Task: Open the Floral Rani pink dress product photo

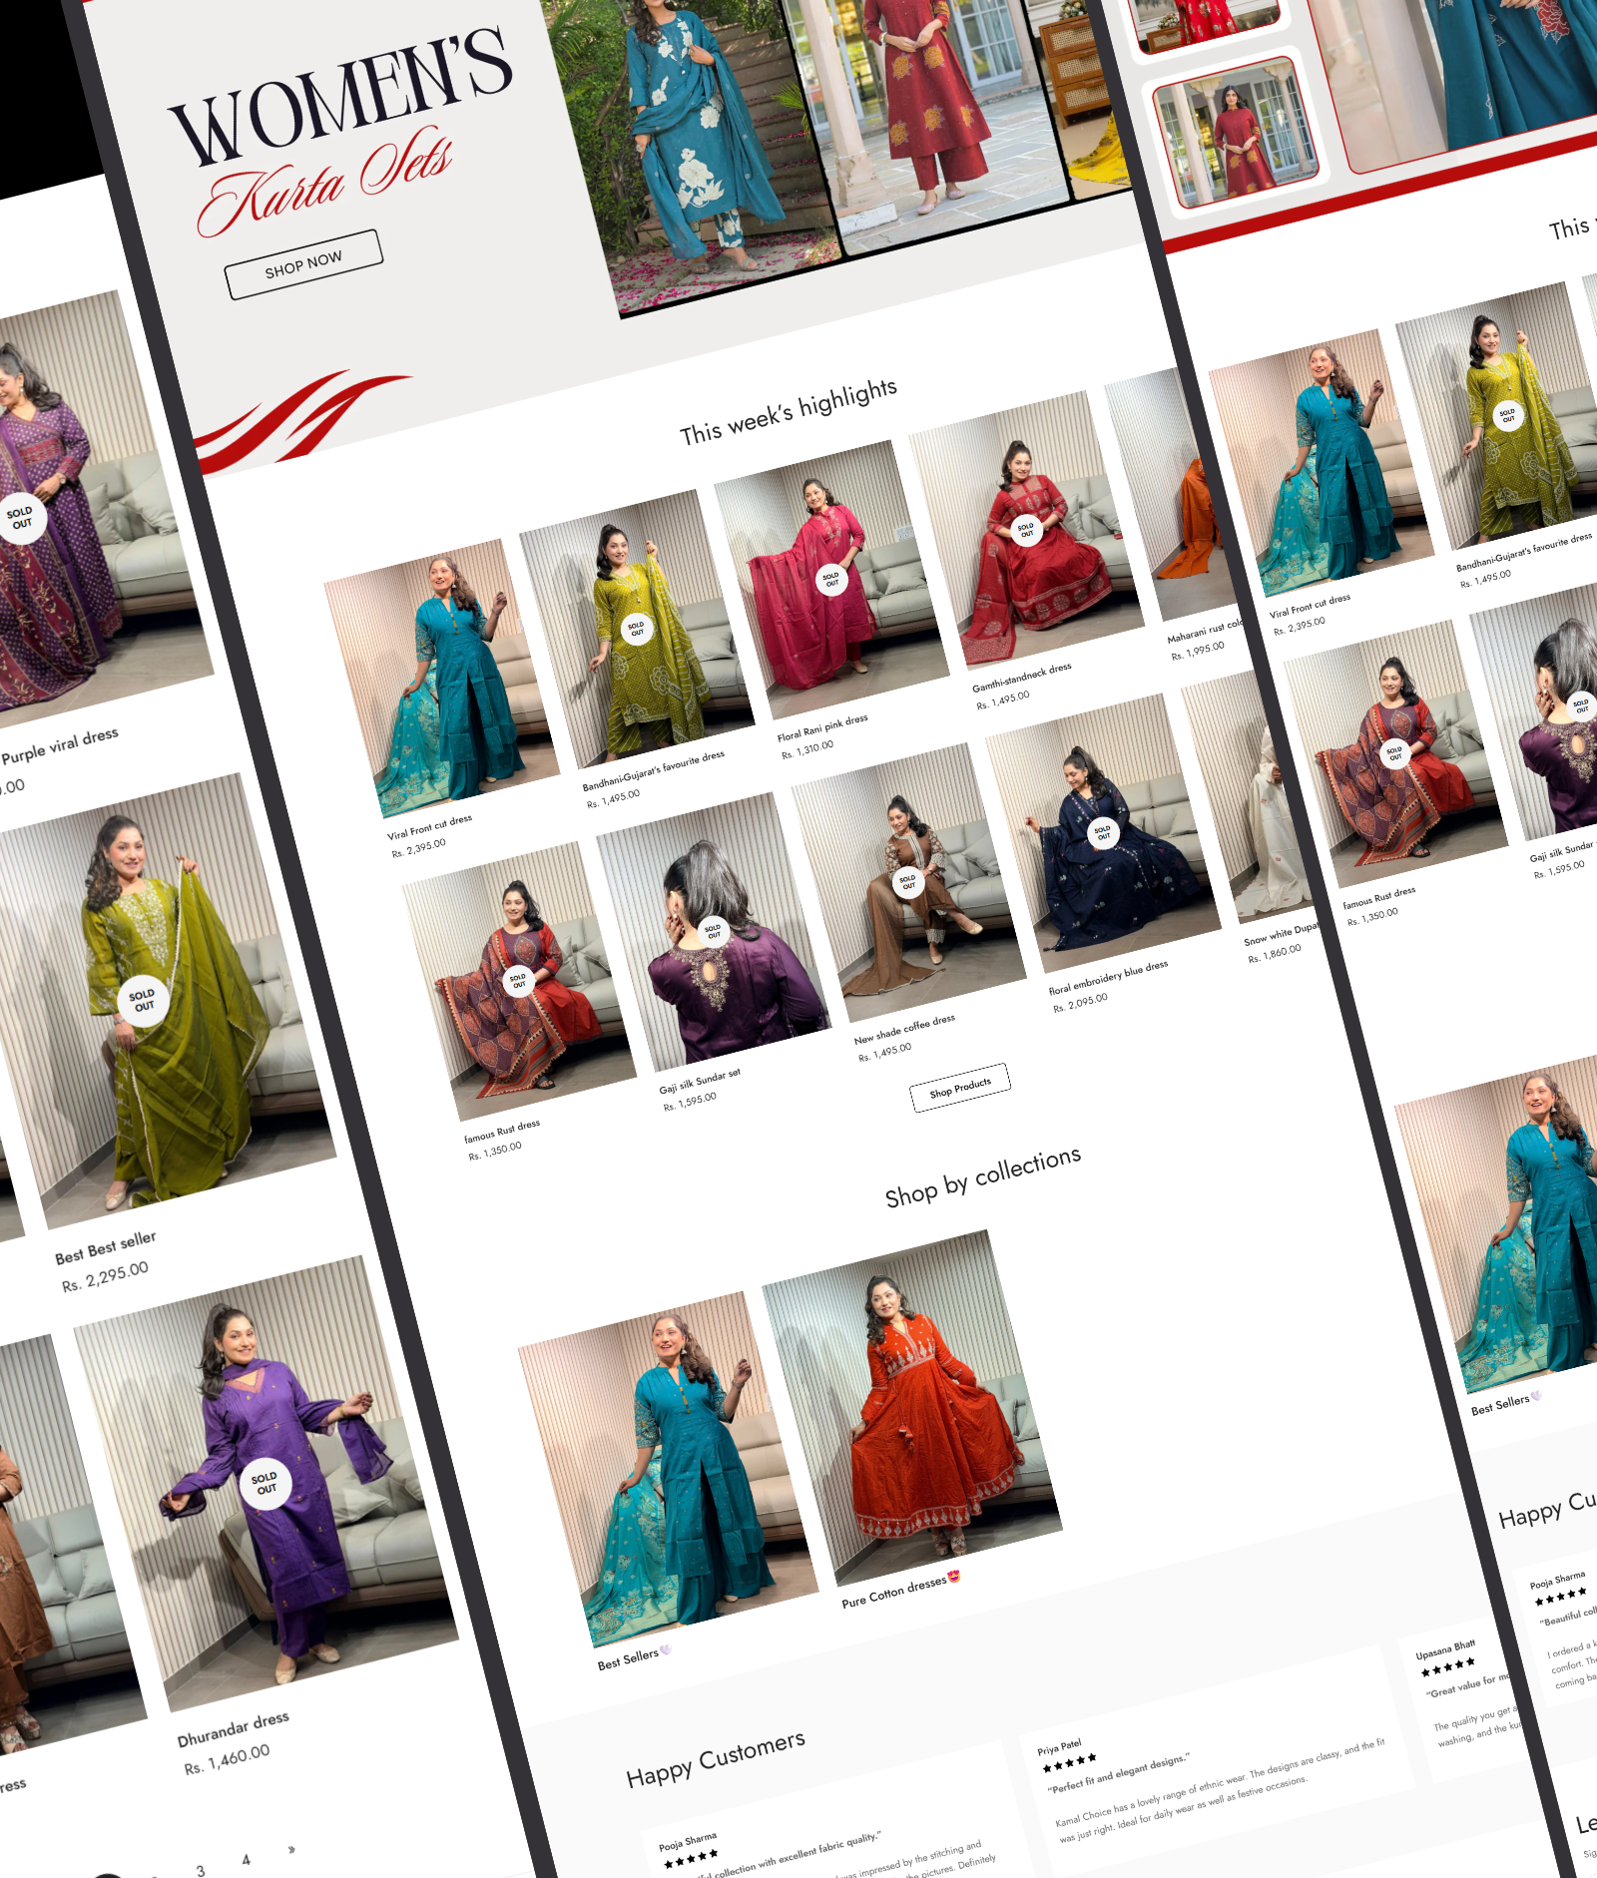Action: [x=831, y=579]
